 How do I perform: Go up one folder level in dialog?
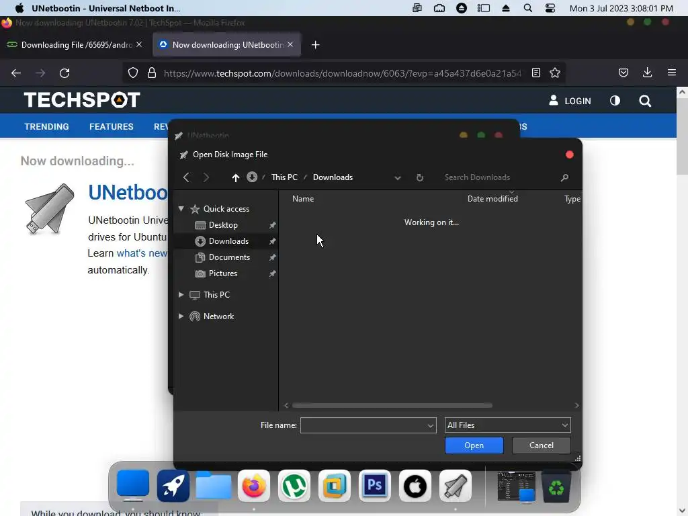pyautogui.click(x=236, y=177)
